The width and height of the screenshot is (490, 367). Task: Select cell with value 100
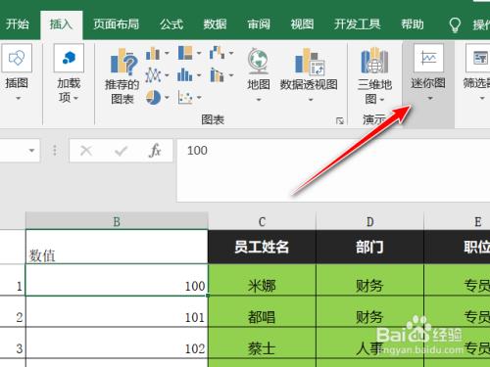[x=117, y=280]
